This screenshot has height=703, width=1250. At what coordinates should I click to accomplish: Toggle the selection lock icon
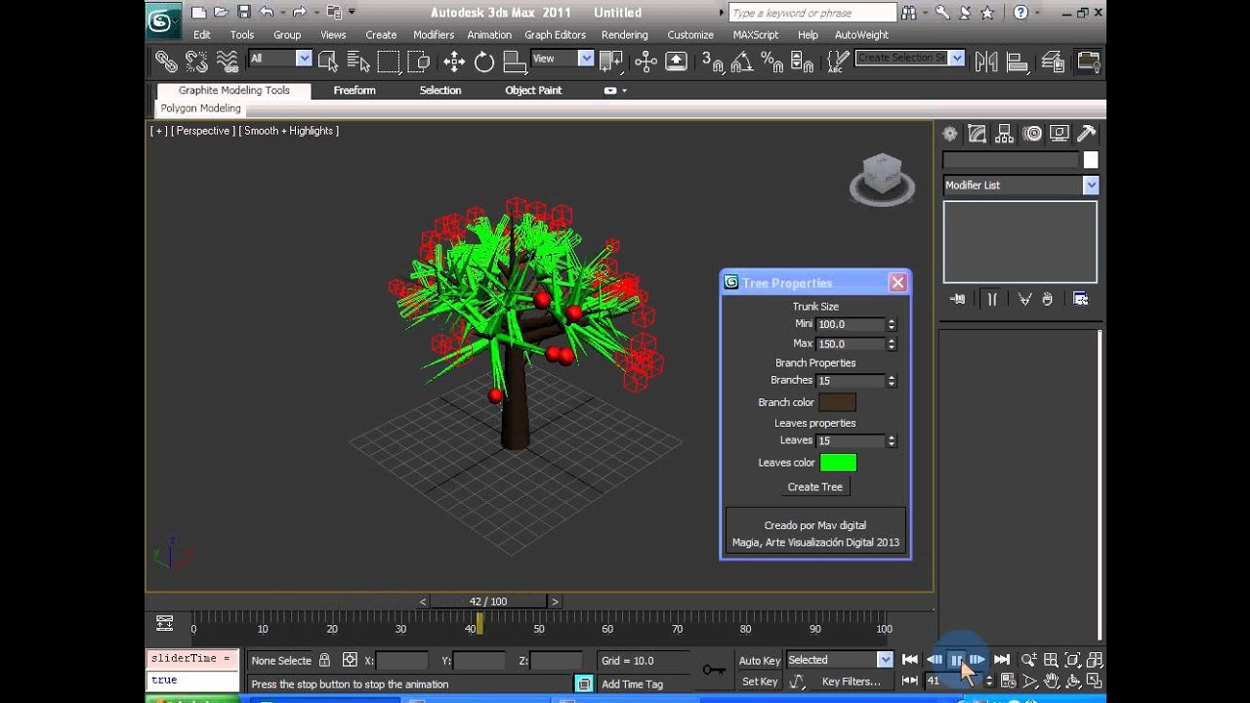click(x=324, y=661)
